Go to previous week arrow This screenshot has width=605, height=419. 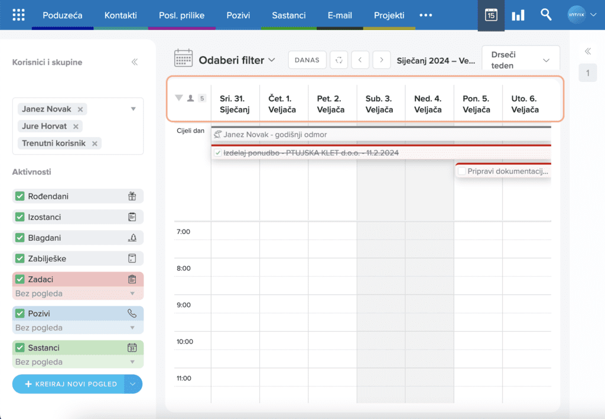pos(360,60)
